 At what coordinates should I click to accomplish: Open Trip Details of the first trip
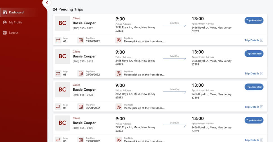[254, 40]
